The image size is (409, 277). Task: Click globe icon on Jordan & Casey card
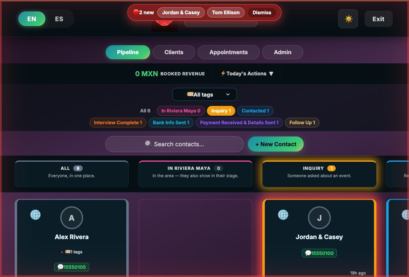[x=283, y=215]
